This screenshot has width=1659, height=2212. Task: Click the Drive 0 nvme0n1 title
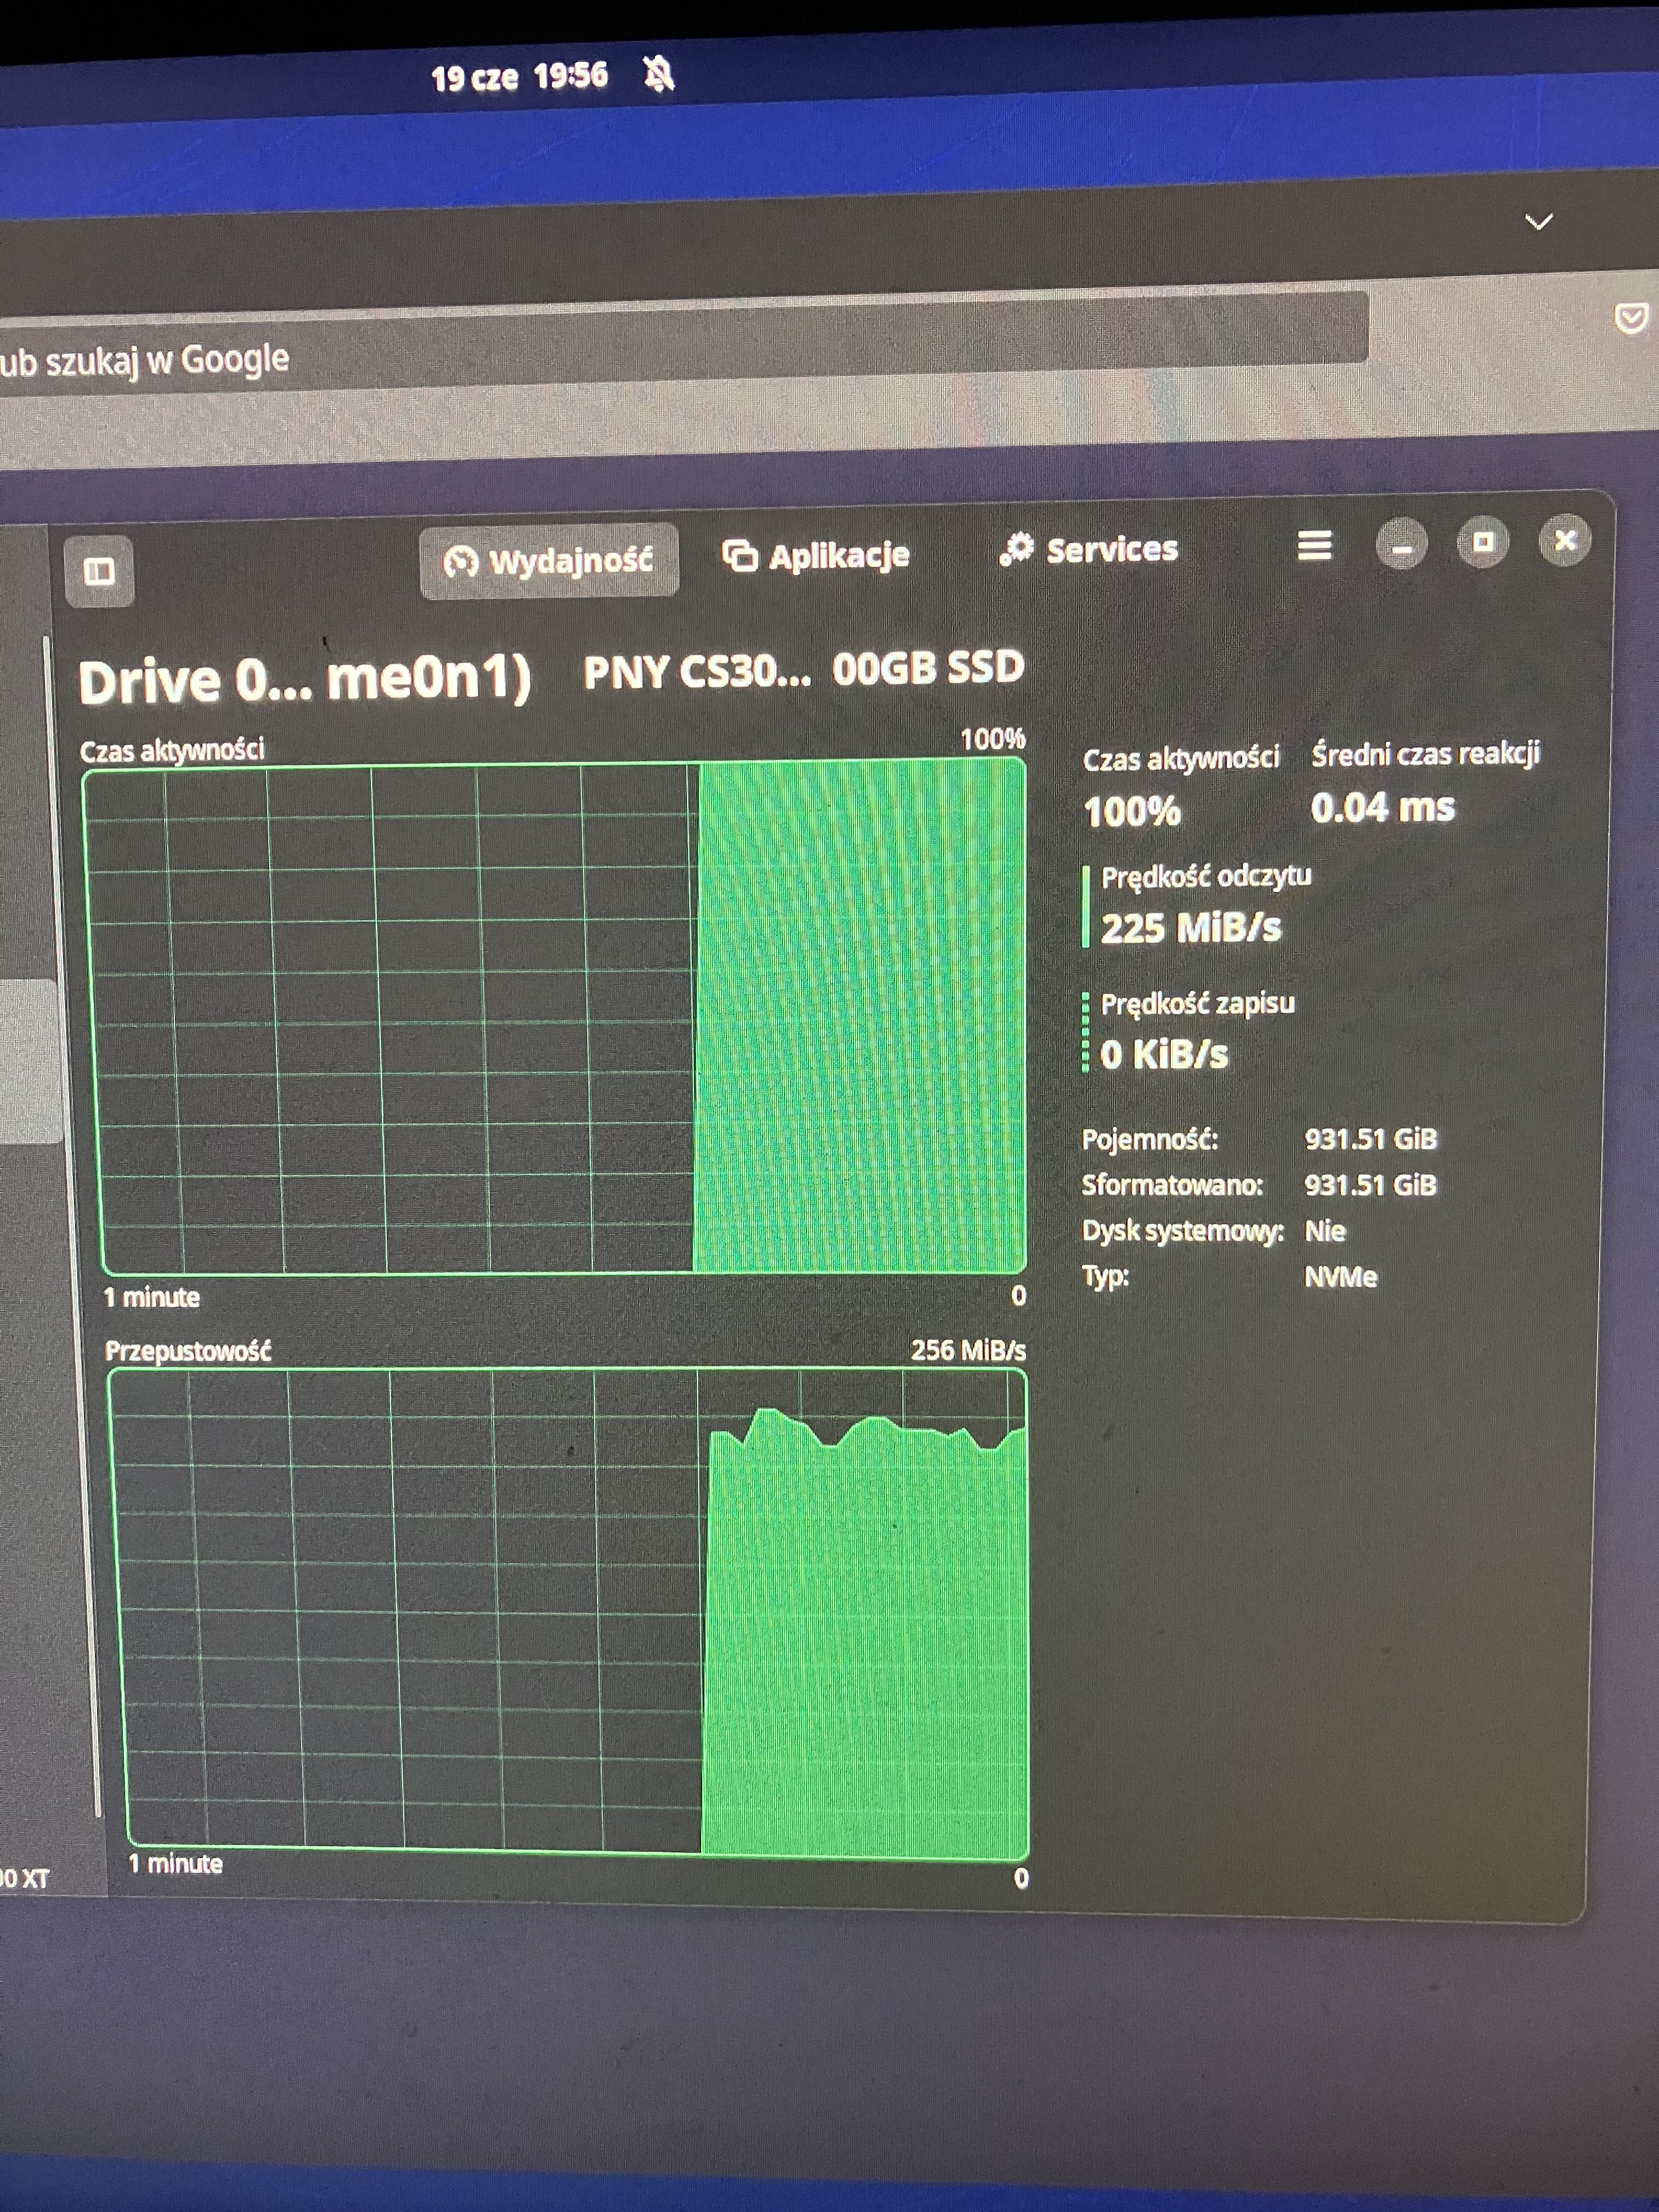click(303, 681)
